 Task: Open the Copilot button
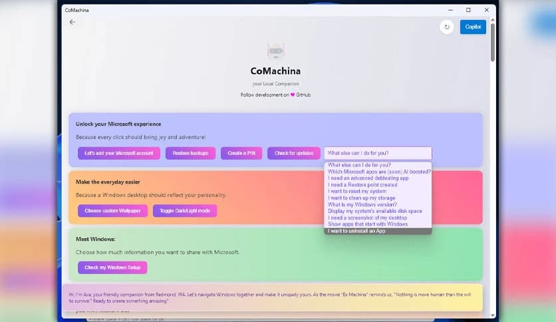click(473, 27)
